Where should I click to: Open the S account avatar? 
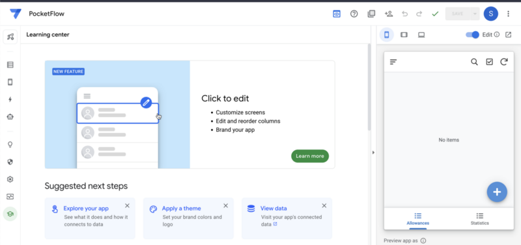click(491, 14)
